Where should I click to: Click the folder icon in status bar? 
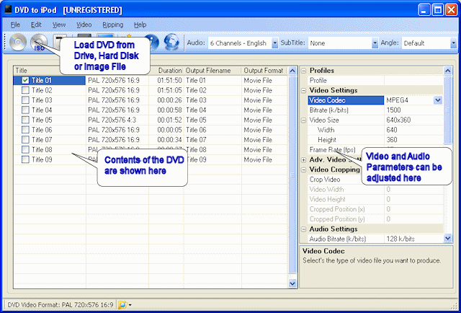click(x=122, y=305)
